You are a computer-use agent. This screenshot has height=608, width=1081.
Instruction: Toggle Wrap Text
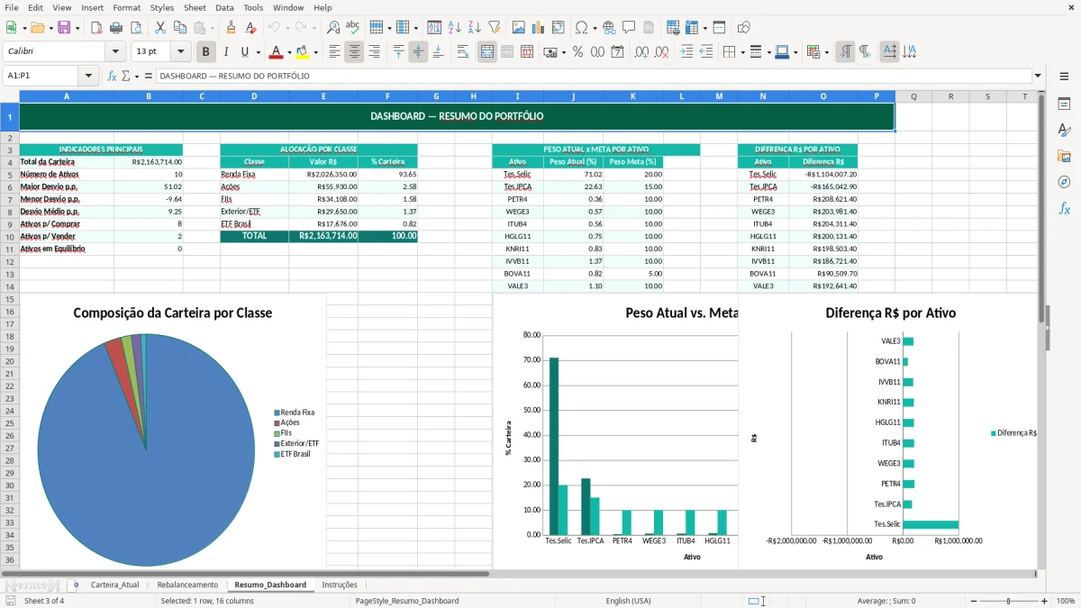[x=463, y=52]
